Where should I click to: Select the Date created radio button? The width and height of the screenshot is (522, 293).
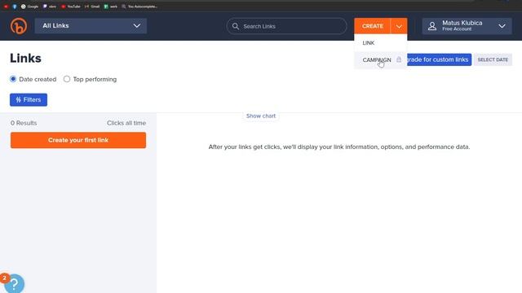[x=13, y=79]
